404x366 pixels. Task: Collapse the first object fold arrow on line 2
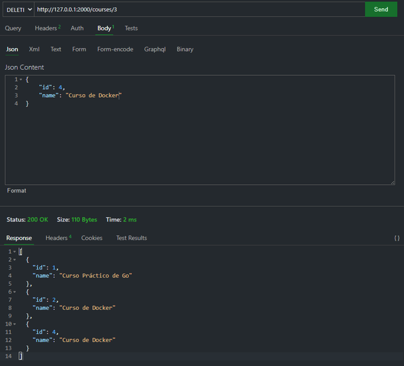pyautogui.click(x=15, y=259)
